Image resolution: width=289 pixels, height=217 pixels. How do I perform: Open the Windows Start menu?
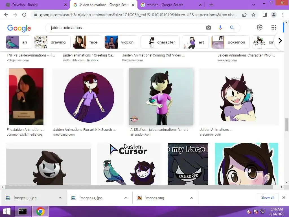coord(7,211)
